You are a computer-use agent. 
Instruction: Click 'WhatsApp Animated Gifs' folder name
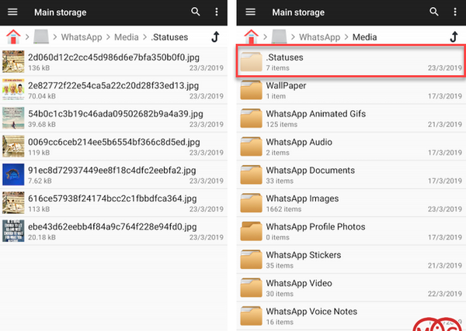coord(316,114)
